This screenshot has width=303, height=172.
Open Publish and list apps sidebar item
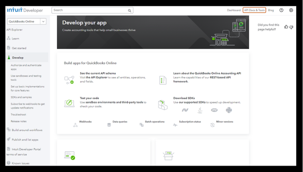coord(25,140)
